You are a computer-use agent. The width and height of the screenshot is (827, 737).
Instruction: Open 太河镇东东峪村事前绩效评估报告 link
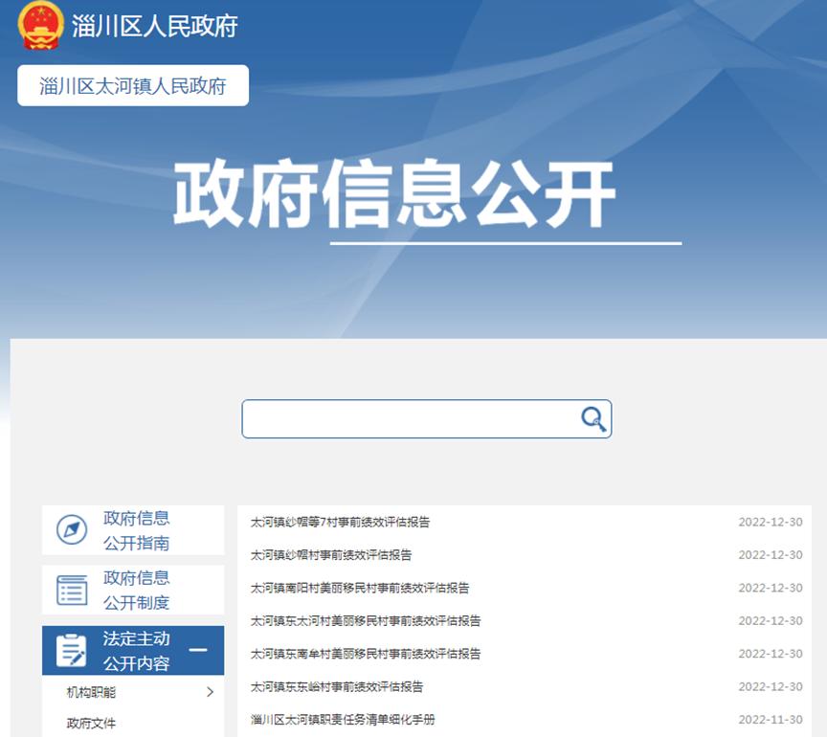[x=337, y=686]
